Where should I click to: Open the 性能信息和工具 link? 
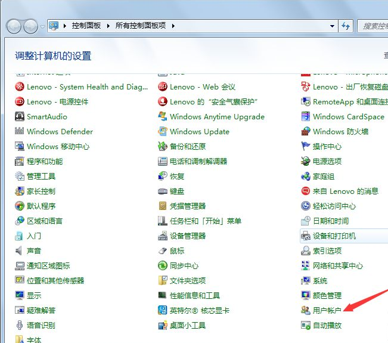pyautogui.click(x=195, y=295)
